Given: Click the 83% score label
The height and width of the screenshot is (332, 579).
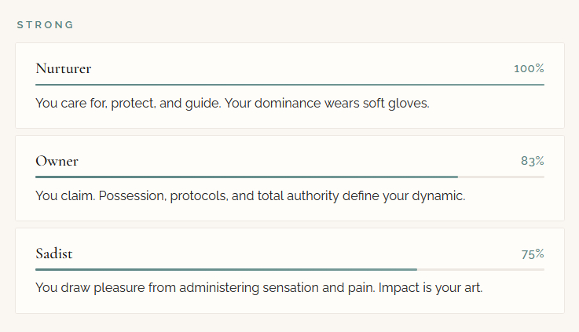Looking at the screenshot, I should [532, 161].
